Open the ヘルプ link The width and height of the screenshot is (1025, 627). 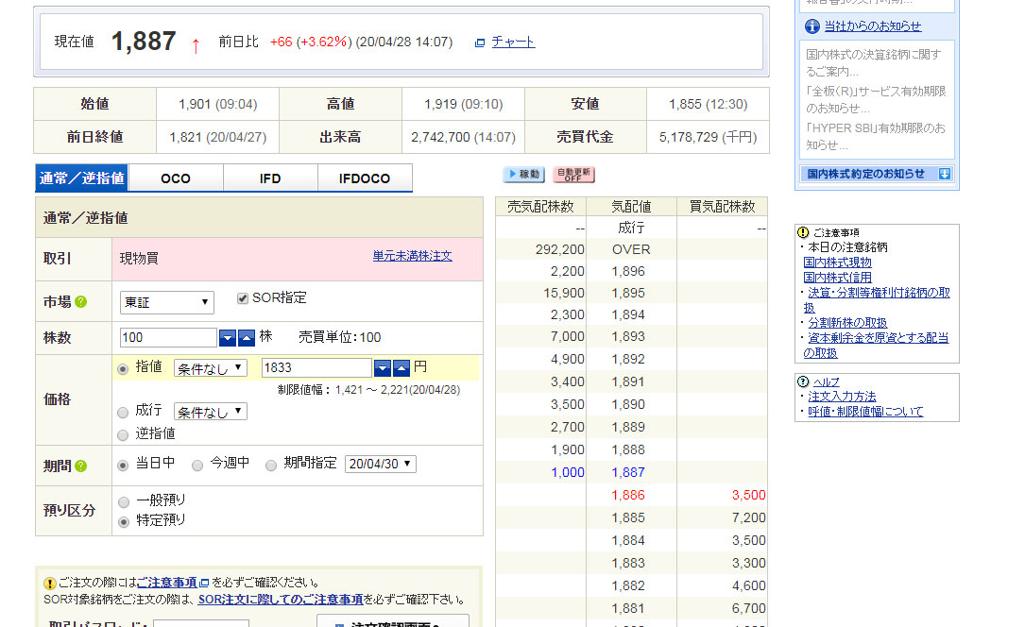click(x=827, y=382)
